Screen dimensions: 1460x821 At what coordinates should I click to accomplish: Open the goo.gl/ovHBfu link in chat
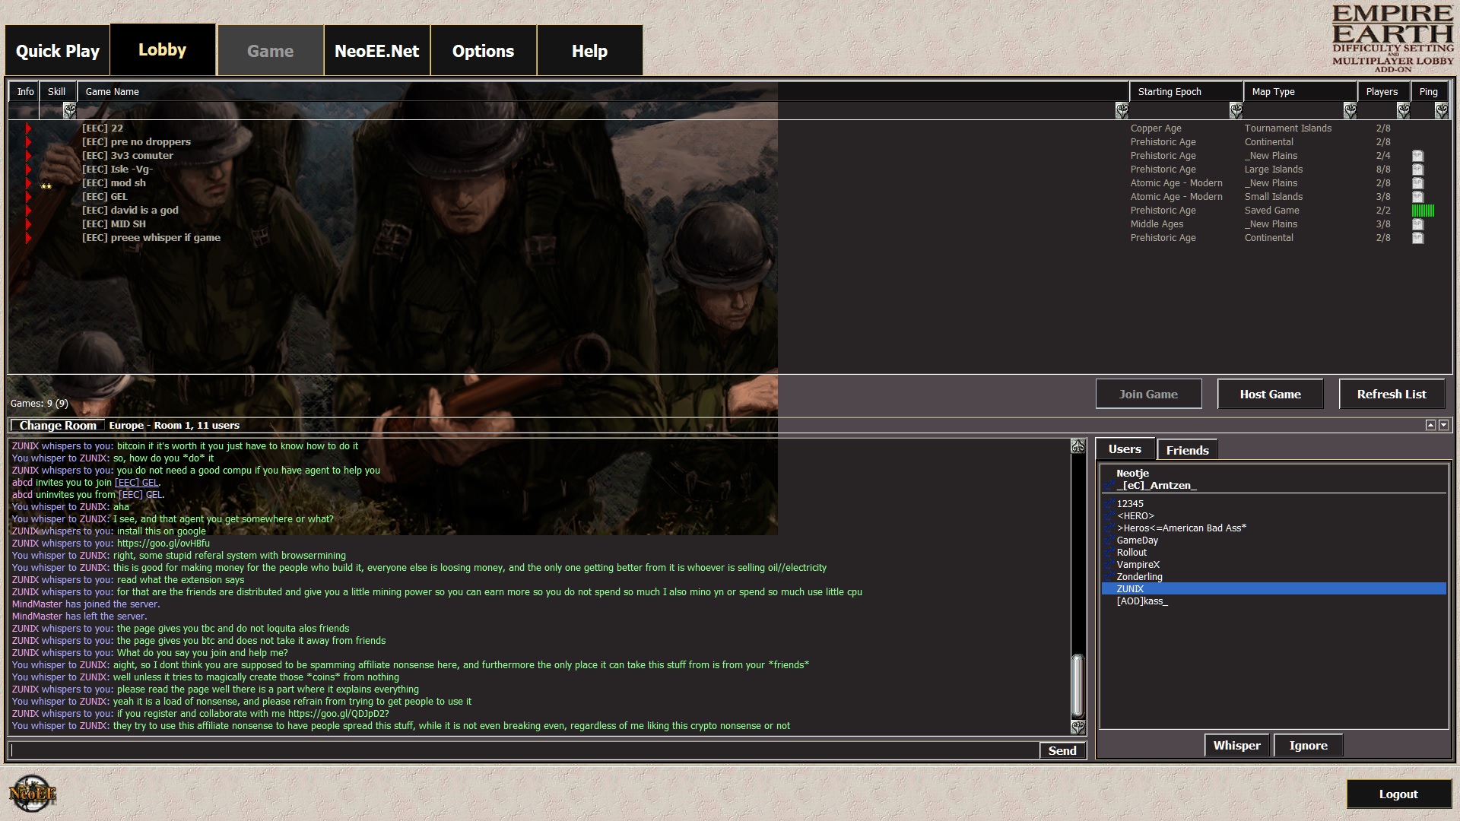tap(163, 544)
